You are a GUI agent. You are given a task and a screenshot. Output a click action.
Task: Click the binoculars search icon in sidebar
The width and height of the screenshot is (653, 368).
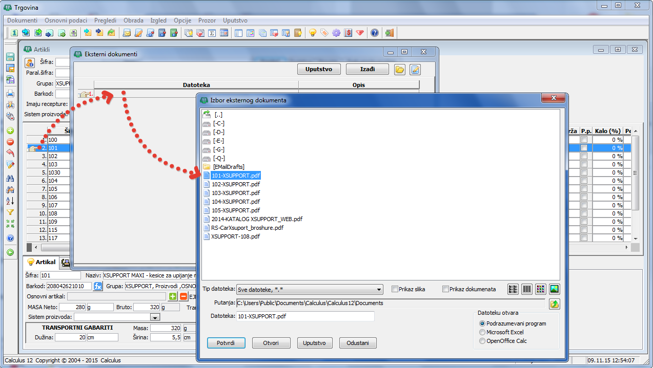click(x=10, y=179)
